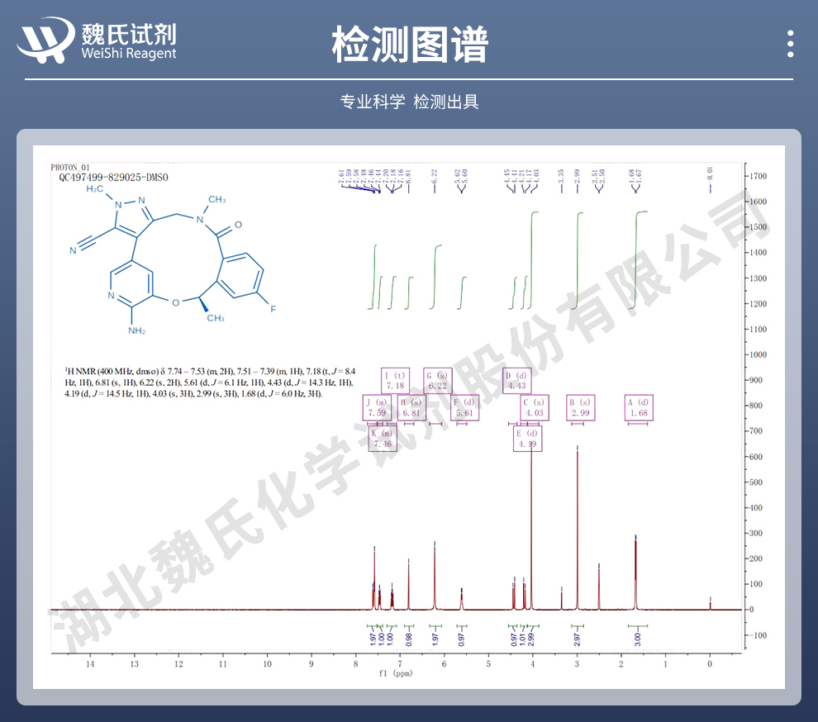Click the f1 (ppm) axis label
The width and height of the screenshot is (818, 722).
point(396,673)
